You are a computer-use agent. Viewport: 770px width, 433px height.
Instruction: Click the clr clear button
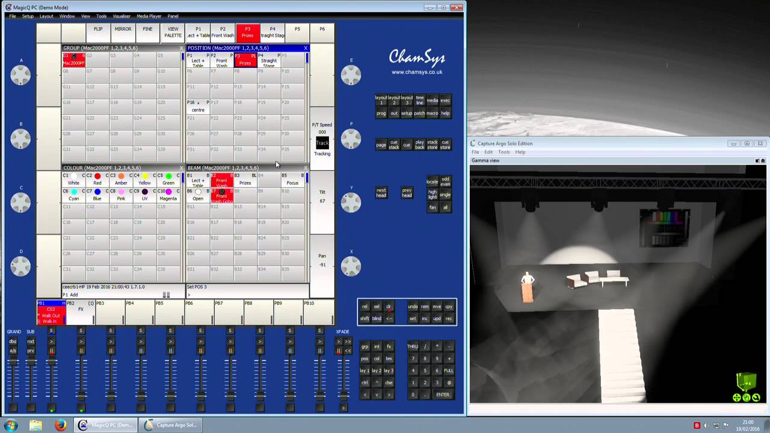tap(389, 307)
